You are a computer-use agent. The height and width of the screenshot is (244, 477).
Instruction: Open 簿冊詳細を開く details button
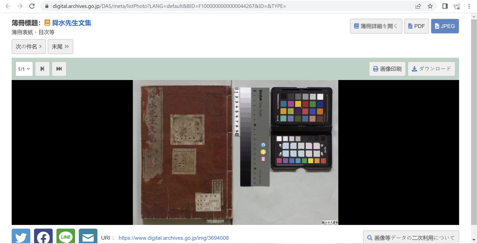(x=376, y=26)
